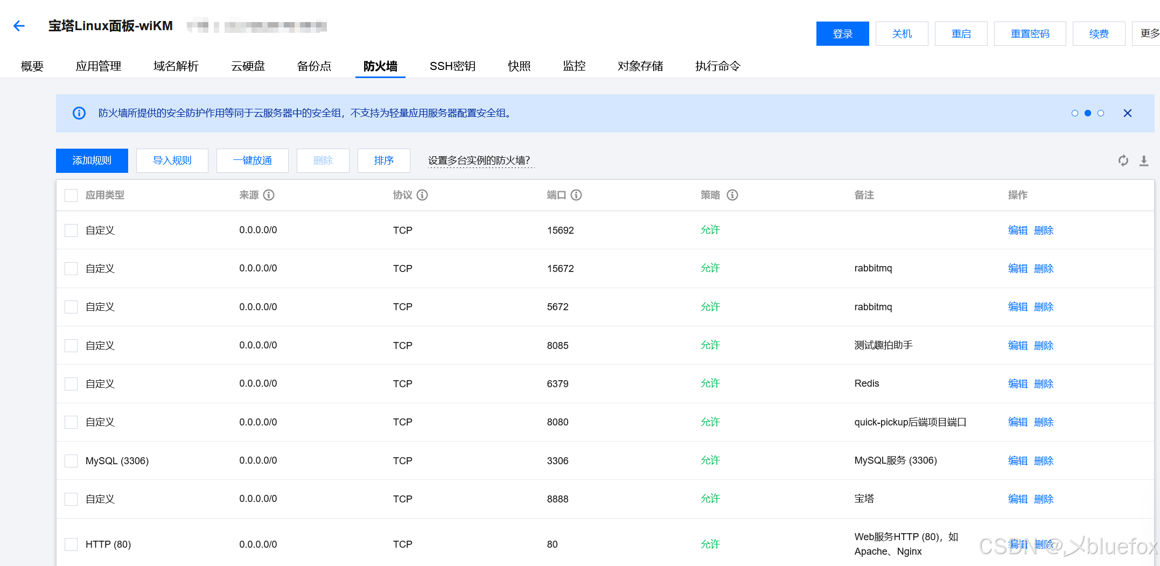Image resolution: width=1160 pixels, height=566 pixels.
Task: Toggle the select-all checkbox in table header
Action: click(71, 195)
